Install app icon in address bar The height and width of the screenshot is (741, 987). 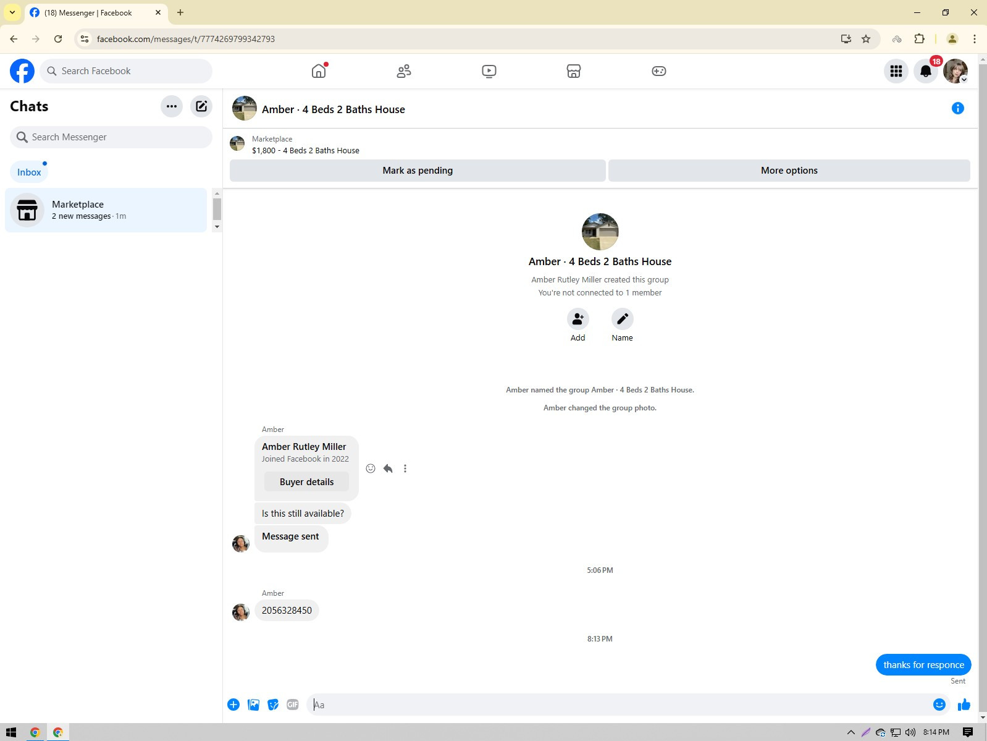[x=846, y=39]
